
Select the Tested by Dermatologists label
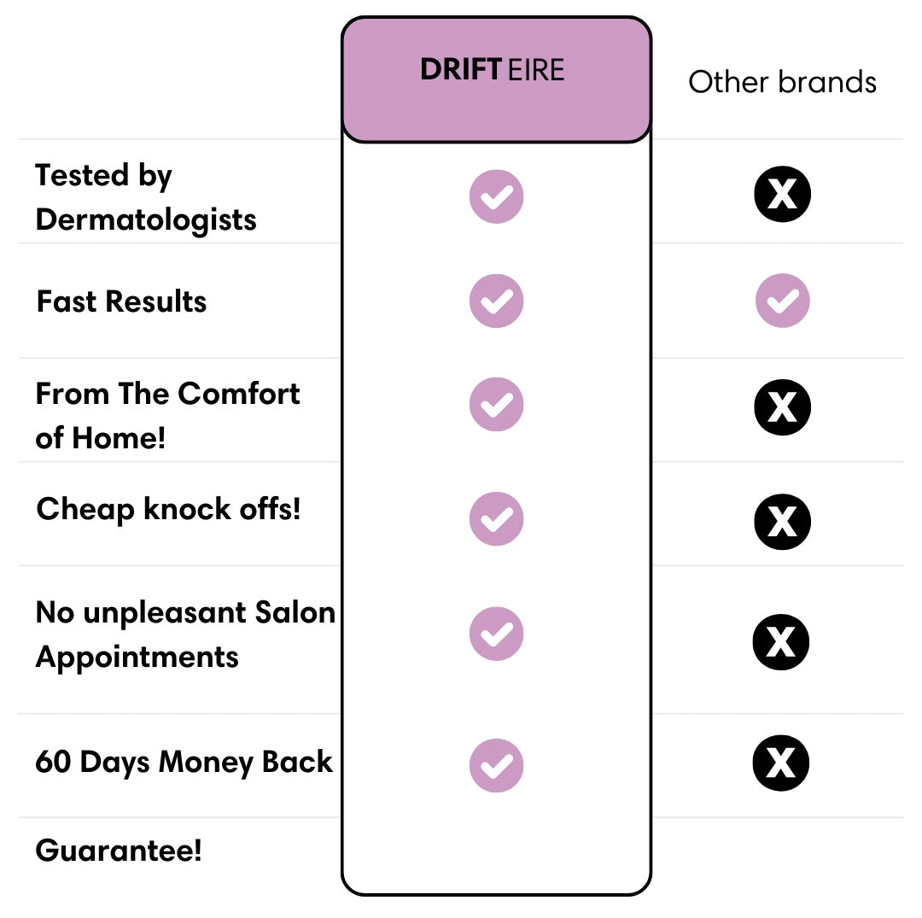point(146,197)
